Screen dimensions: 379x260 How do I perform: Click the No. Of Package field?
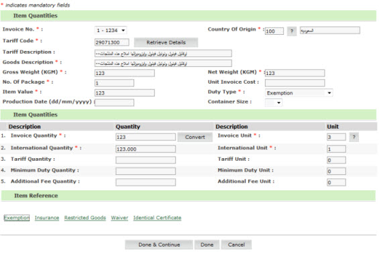pyautogui.click(x=114, y=83)
